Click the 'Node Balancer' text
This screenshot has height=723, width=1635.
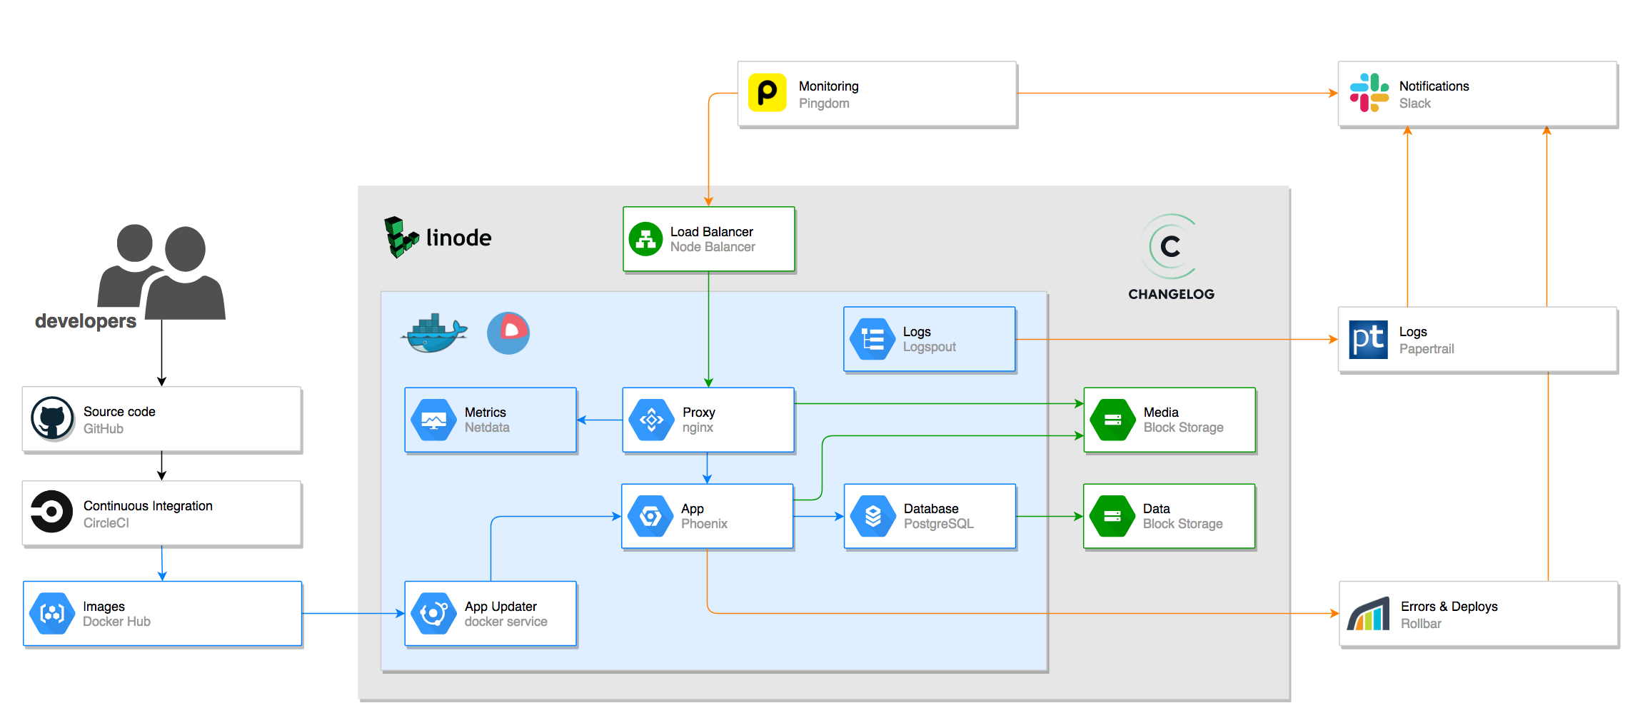coord(713,247)
